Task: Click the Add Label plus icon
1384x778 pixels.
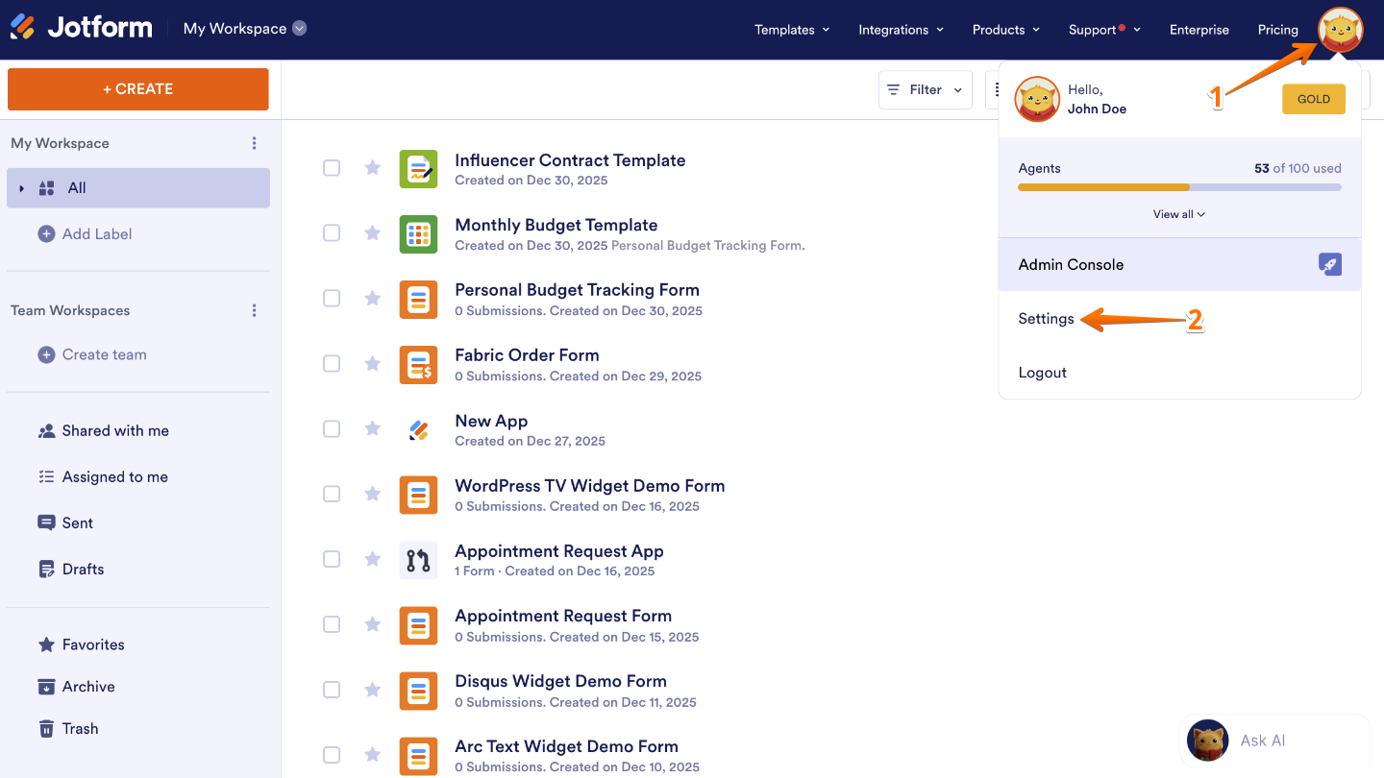Action: point(47,233)
